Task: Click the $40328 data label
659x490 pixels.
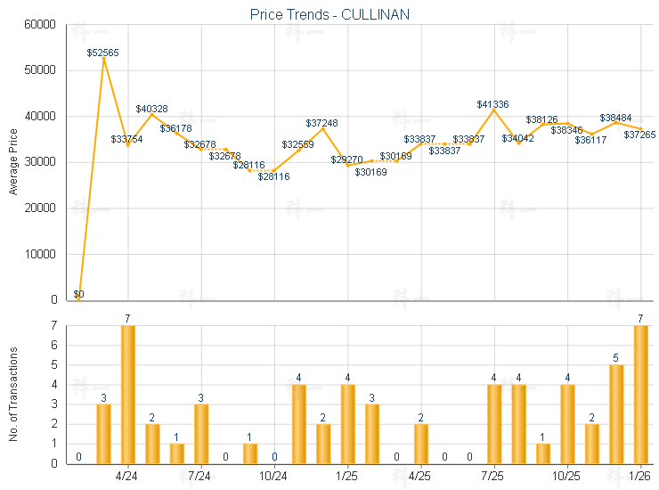Action: pyautogui.click(x=151, y=108)
